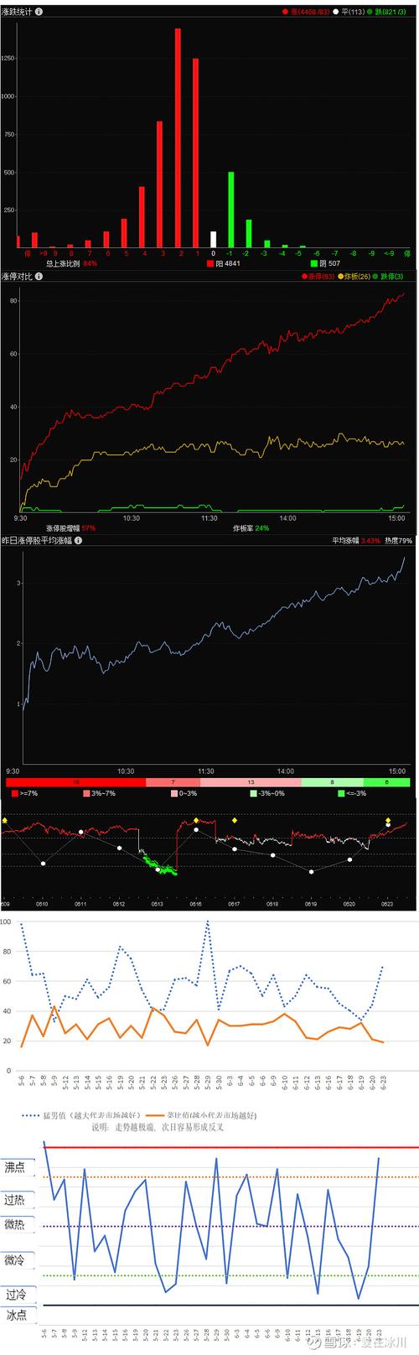Open the info icon beside 涨跌统计

click(39, 12)
